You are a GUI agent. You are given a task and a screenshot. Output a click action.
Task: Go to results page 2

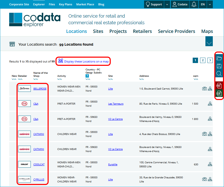coord(203,60)
